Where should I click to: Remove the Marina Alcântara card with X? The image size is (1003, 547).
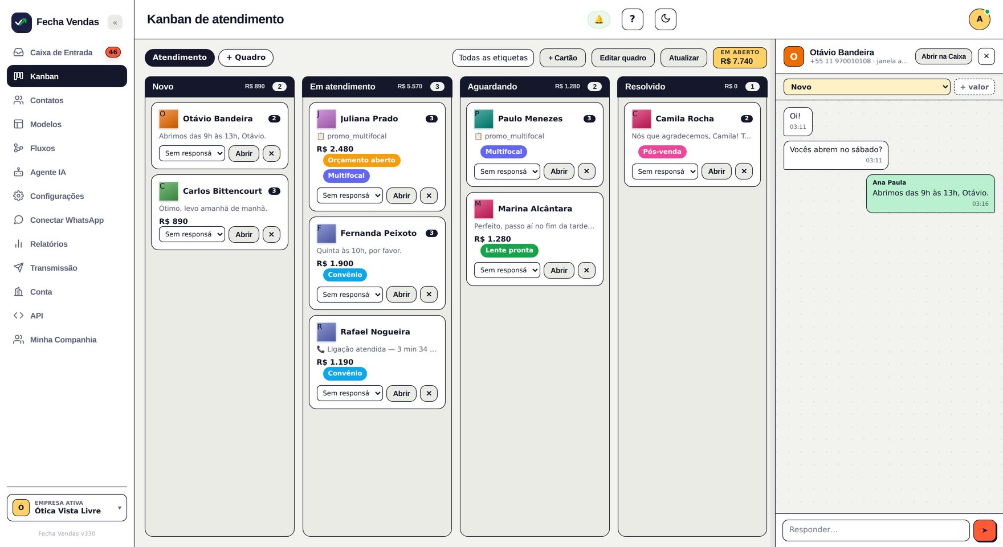coord(586,271)
